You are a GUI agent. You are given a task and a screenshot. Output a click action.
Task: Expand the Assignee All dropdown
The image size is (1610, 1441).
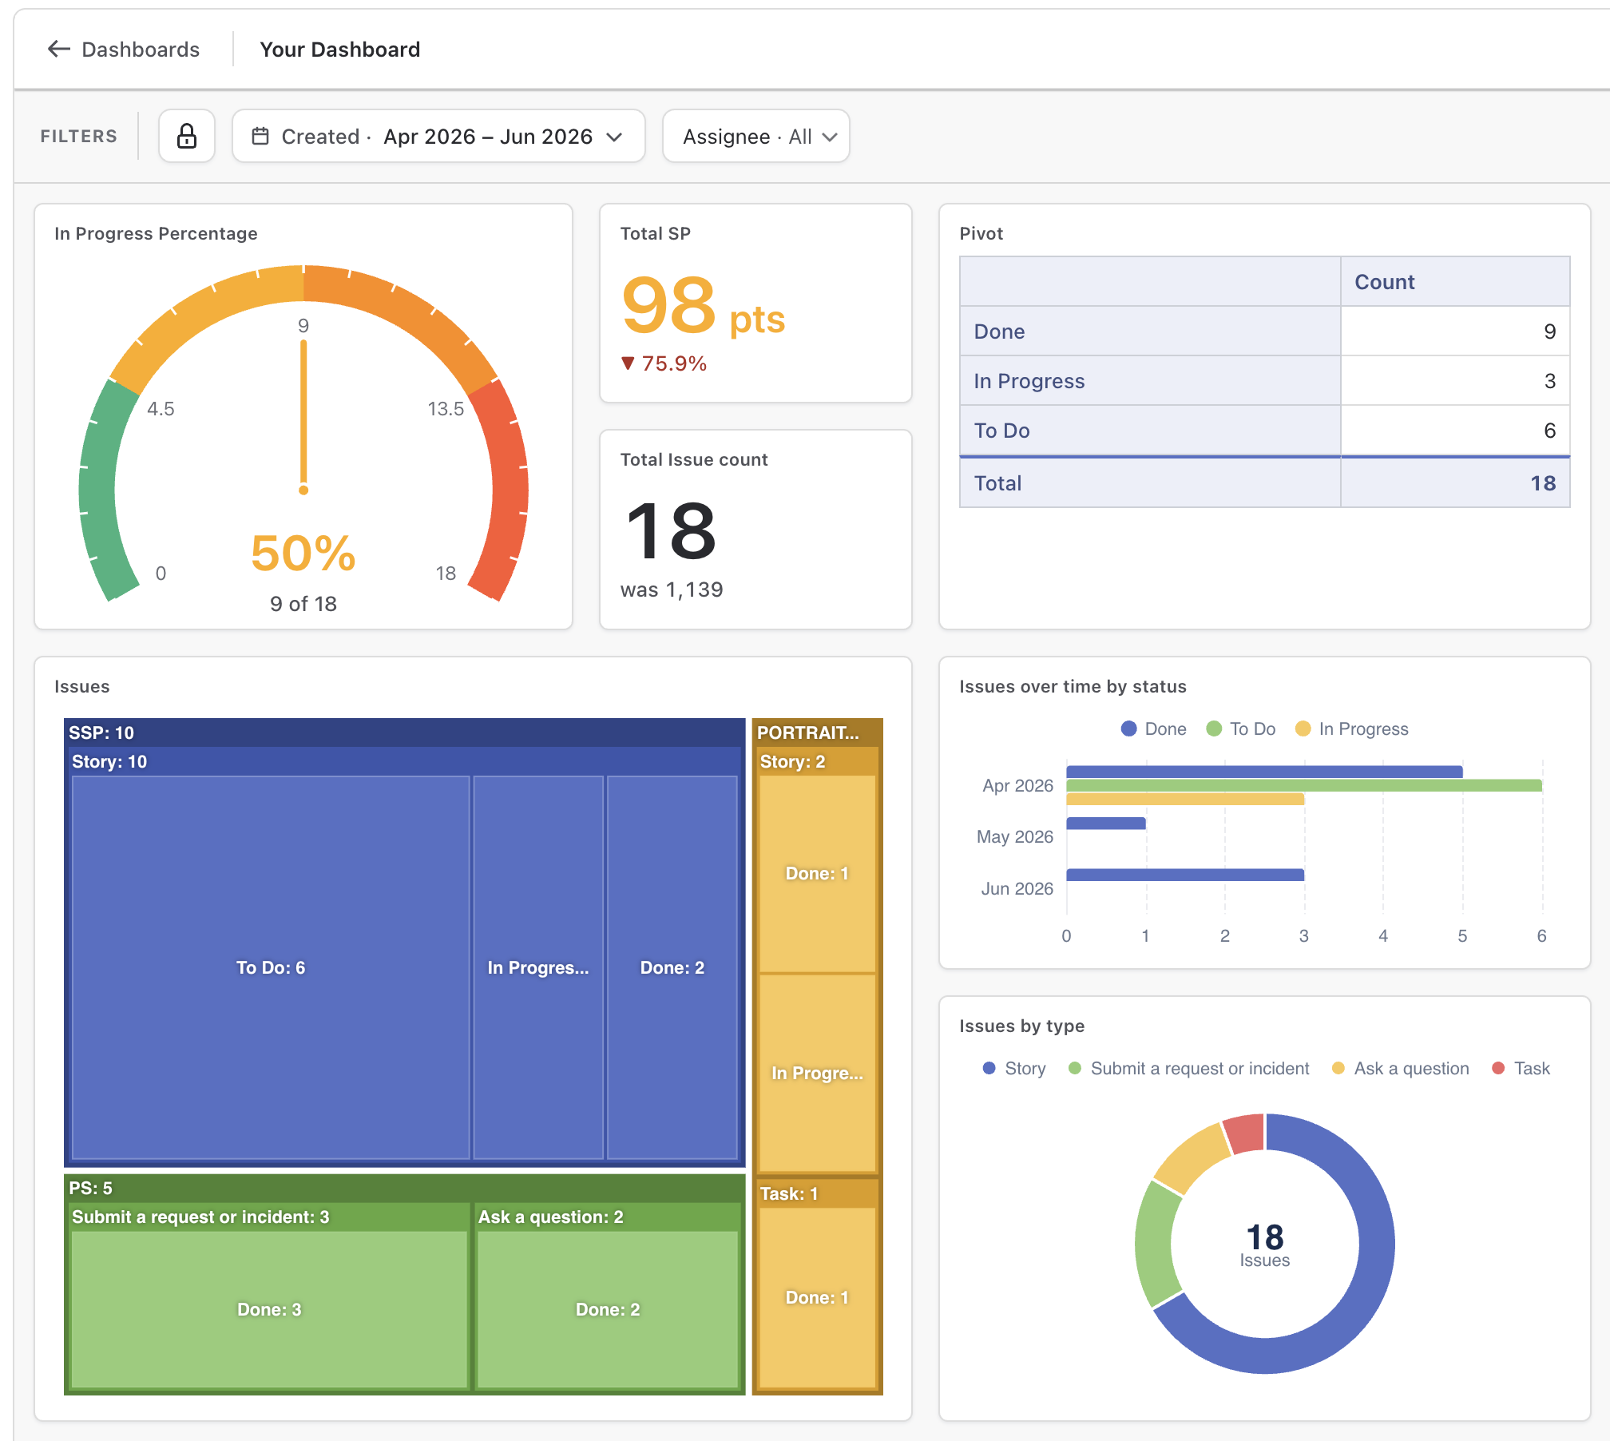[755, 136]
